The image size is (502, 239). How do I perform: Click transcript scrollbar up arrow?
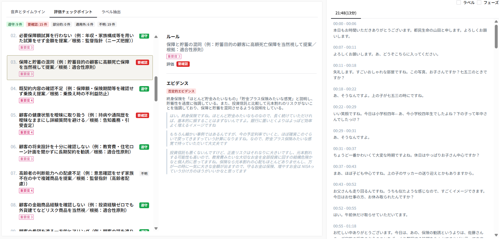(496, 22)
